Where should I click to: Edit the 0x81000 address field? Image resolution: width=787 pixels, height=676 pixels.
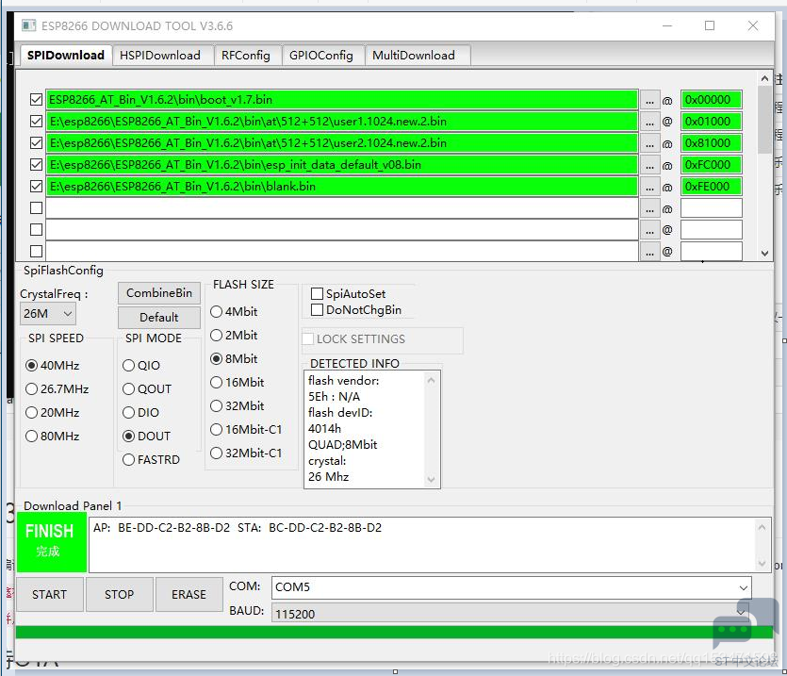pyautogui.click(x=711, y=143)
